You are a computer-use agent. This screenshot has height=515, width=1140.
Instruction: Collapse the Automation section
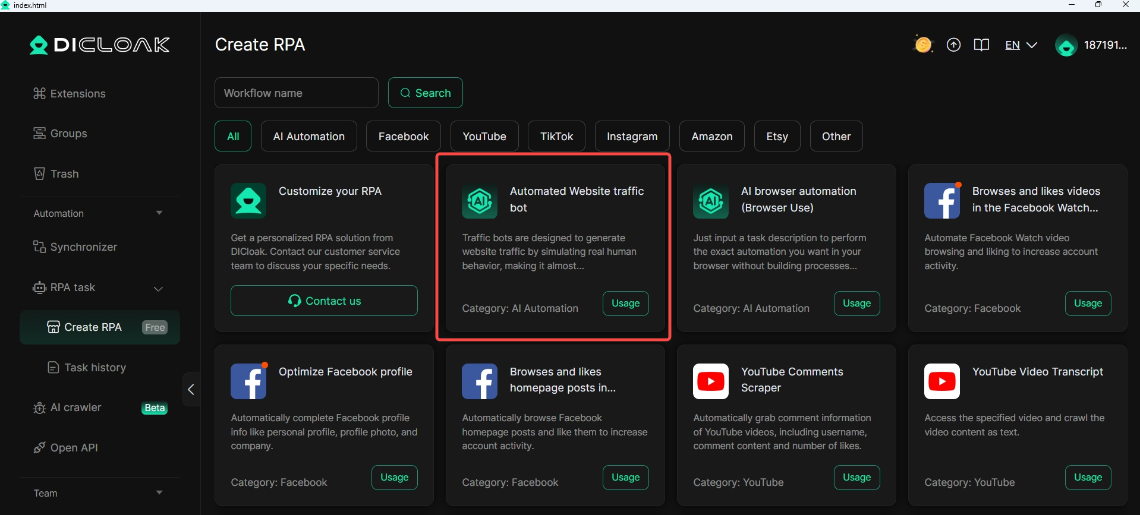point(159,213)
